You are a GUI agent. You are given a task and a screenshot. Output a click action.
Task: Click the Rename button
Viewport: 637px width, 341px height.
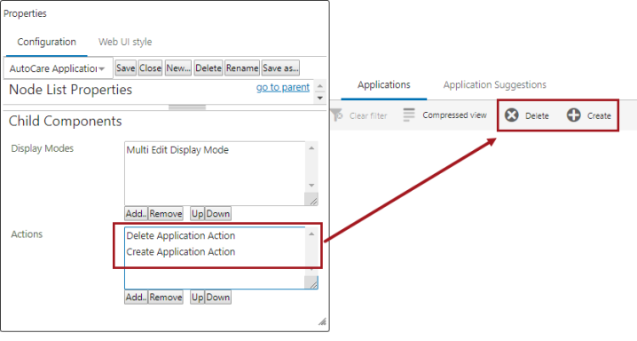pos(242,68)
